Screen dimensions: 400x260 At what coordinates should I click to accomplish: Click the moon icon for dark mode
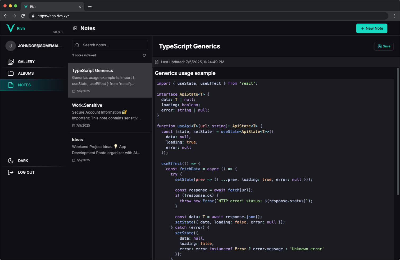[11, 161]
